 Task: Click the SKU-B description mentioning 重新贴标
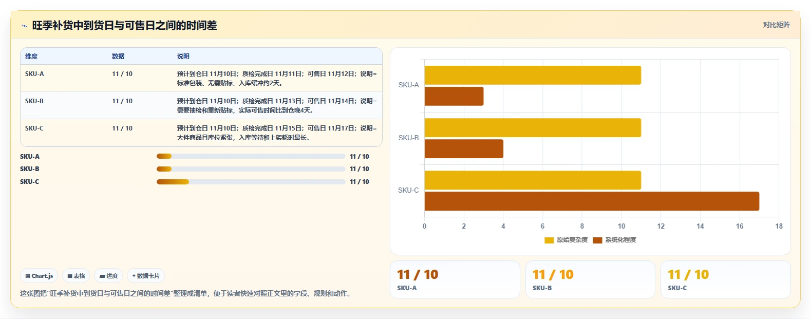[277, 105]
